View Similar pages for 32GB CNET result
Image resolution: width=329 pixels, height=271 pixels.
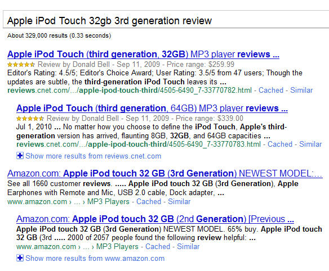click(x=301, y=91)
